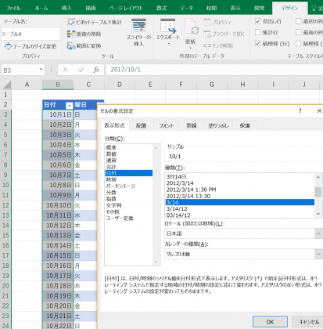
Task: Switch to the フォント tab in dialog
Action: (167, 125)
